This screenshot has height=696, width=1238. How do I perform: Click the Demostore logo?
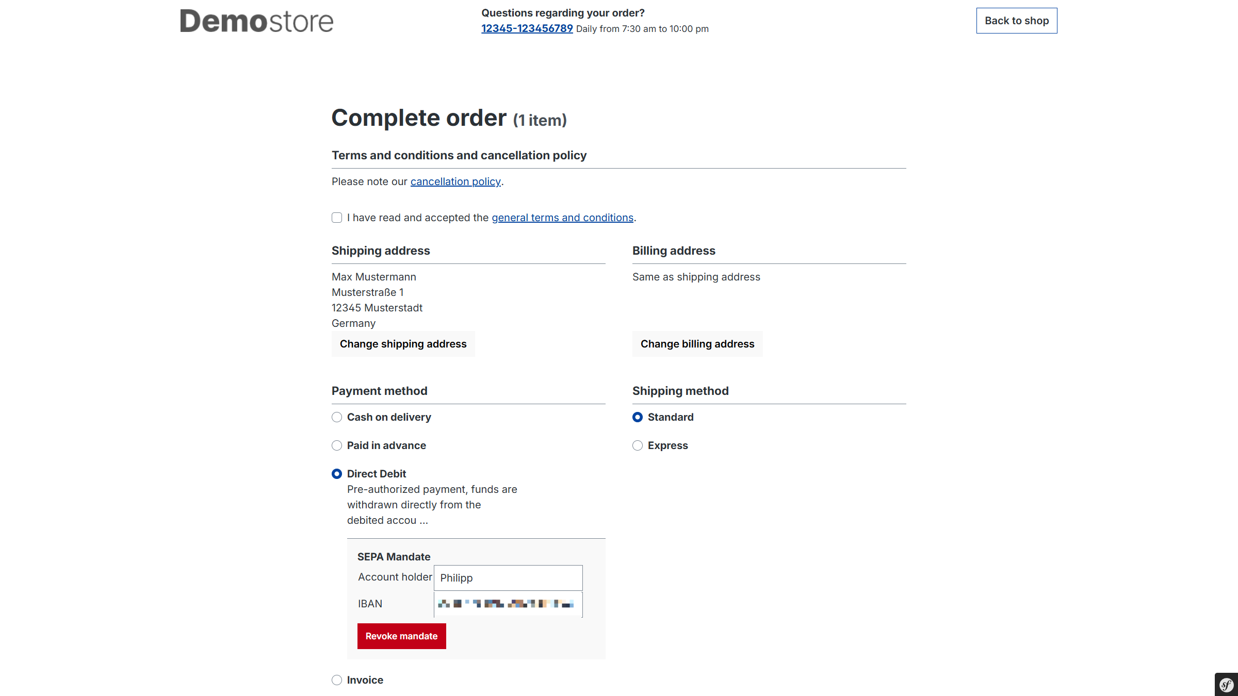(x=256, y=21)
